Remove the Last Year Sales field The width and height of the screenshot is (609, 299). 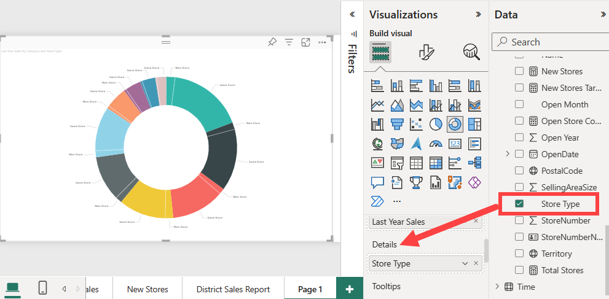pos(476,220)
